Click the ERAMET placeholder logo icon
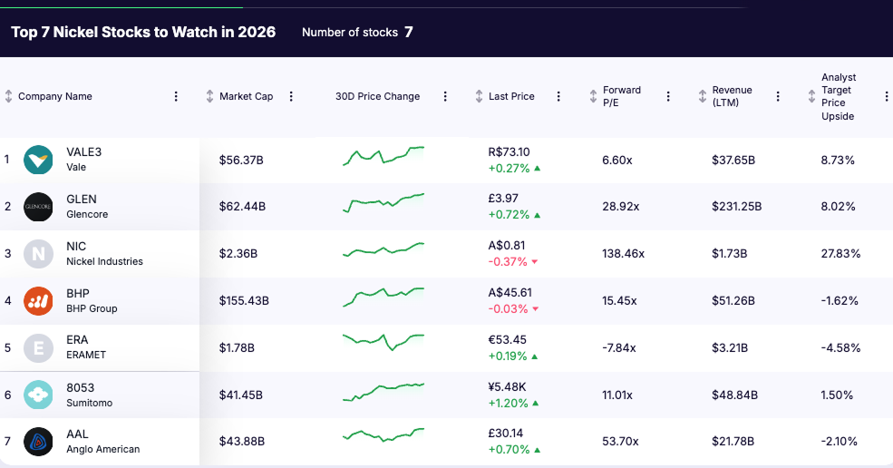Viewport: 893px width, 468px height. (x=38, y=348)
